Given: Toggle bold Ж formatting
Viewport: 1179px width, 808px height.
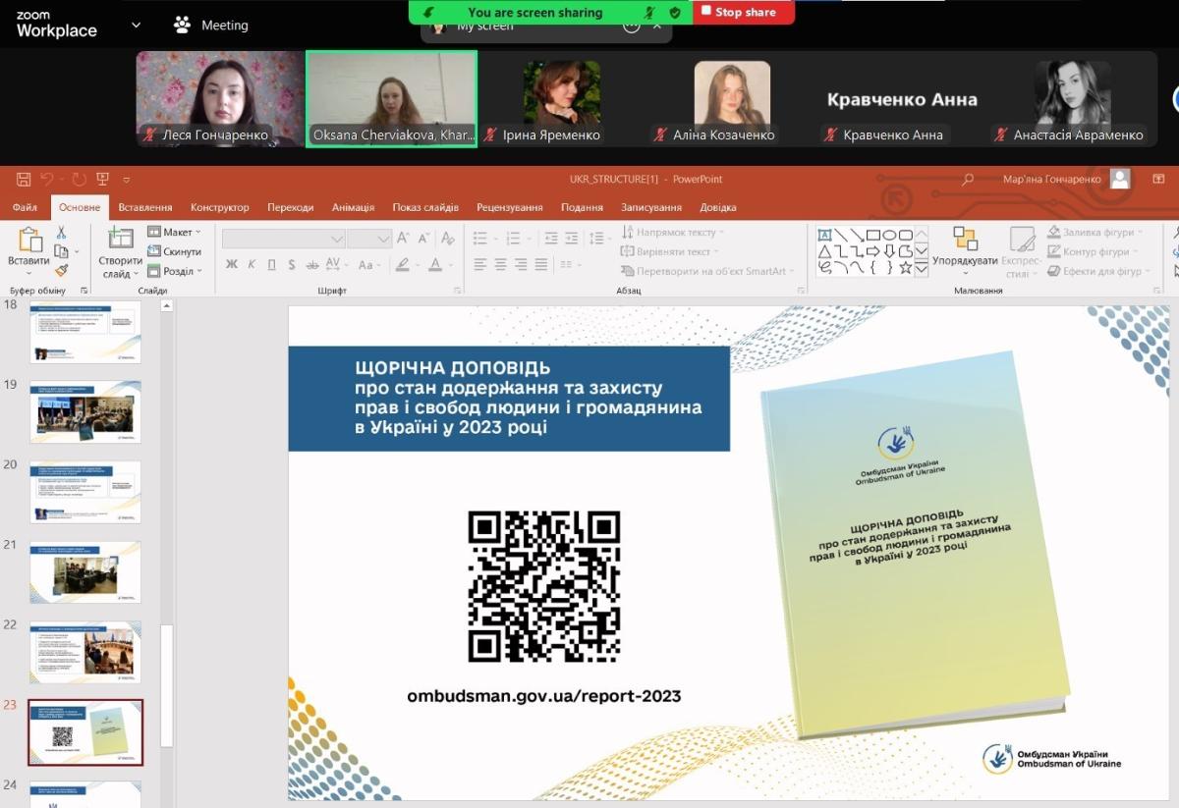Looking at the screenshot, I should [232, 265].
